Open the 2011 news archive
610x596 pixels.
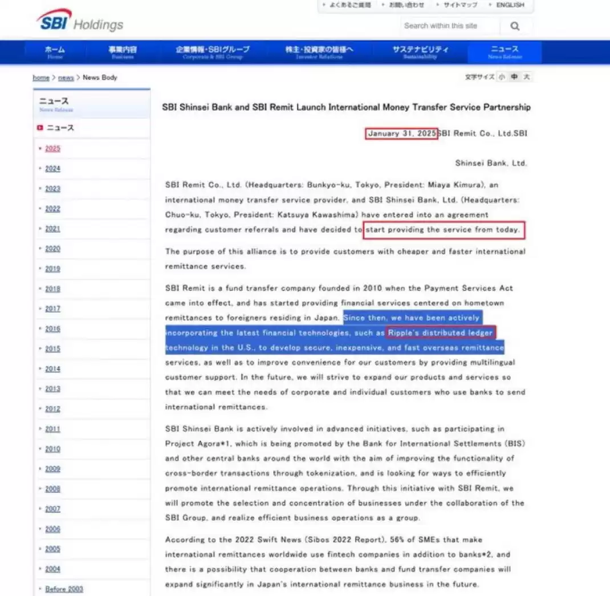(x=53, y=429)
